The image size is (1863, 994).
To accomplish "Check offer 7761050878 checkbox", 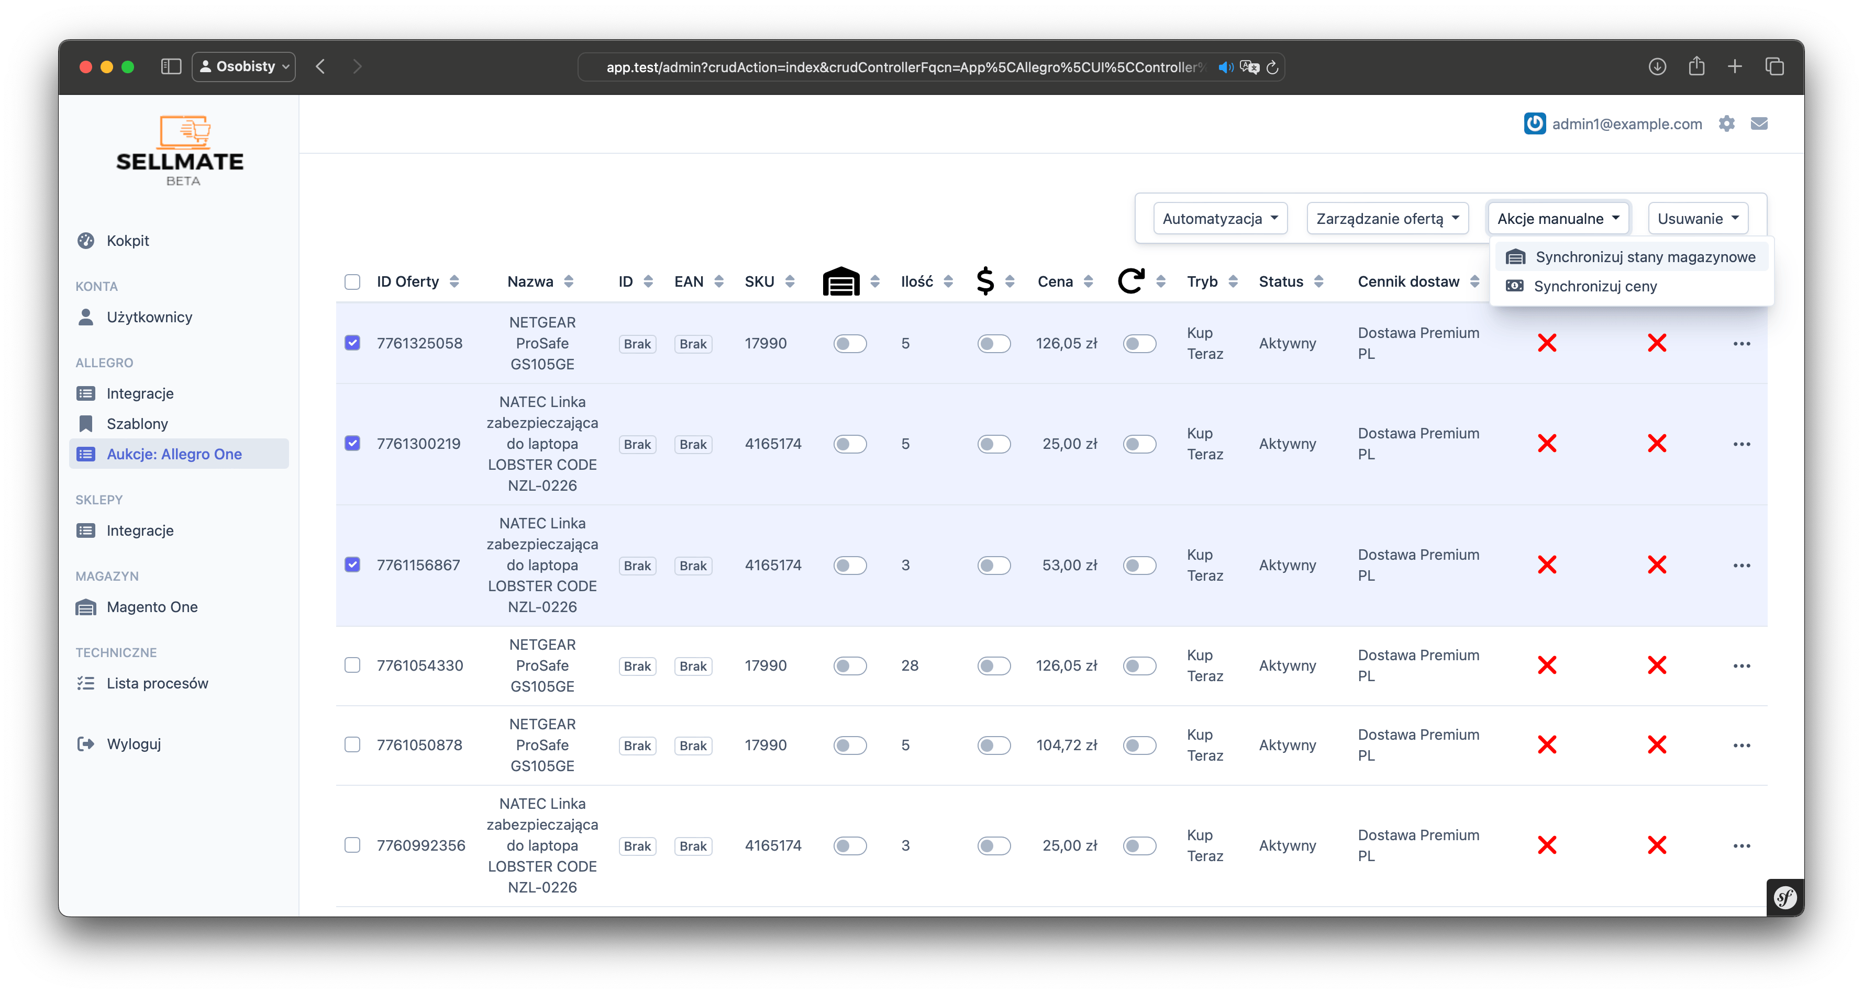I will 352,744.
